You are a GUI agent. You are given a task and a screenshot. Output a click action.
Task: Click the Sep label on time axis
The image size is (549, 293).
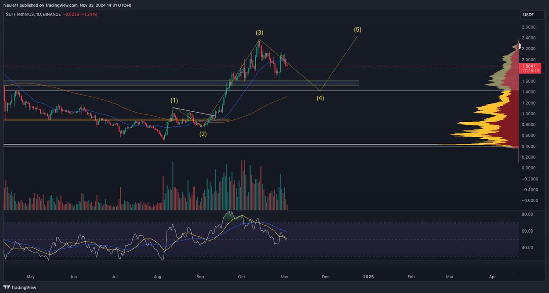click(x=200, y=277)
